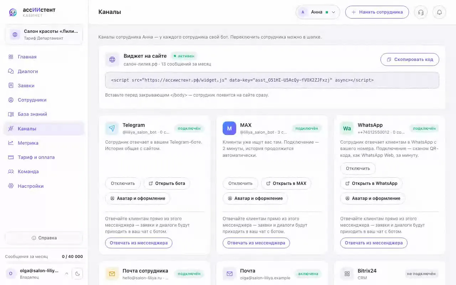This screenshot has height=285, width=456.
Task: Open Аватар и оформление for Telegram
Action: click(x=138, y=198)
